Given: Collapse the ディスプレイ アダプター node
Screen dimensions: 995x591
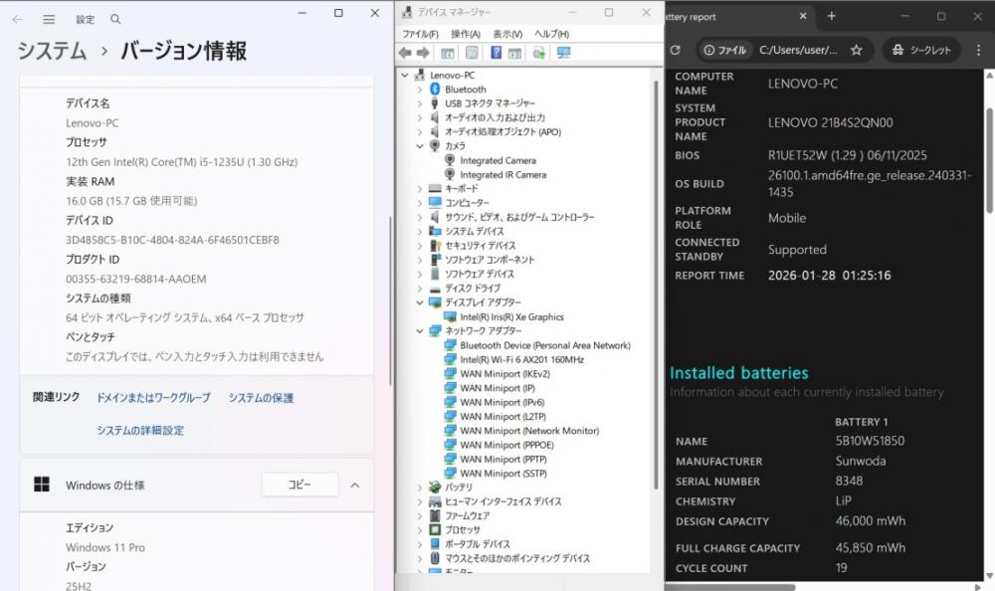Looking at the screenshot, I should tap(420, 302).
